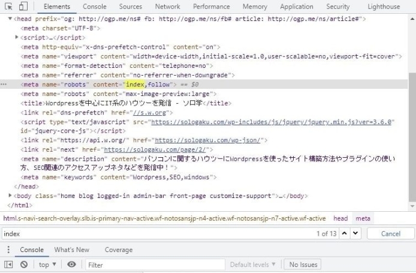
Task: Go to previous search result
Action: click(x=344, y=233)
